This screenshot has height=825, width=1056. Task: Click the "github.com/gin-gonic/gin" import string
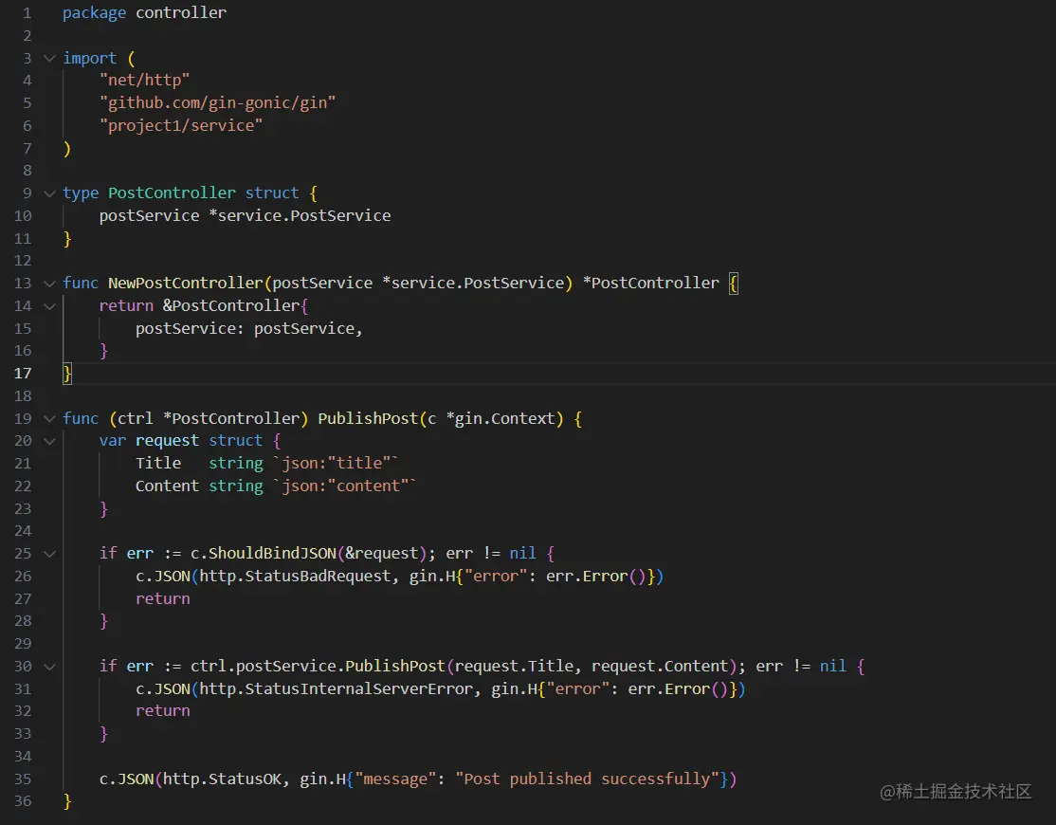coord(217,103)
